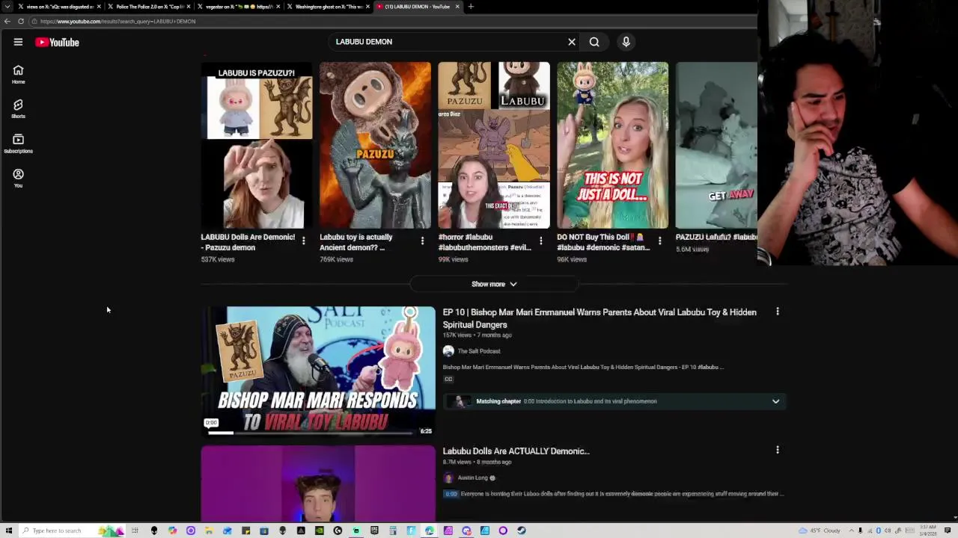Image resolution: width=958 pixels, height=538 pixels.
Task: Close the LABUBU DEMON YouTube tab
Action: click(458, 7)
